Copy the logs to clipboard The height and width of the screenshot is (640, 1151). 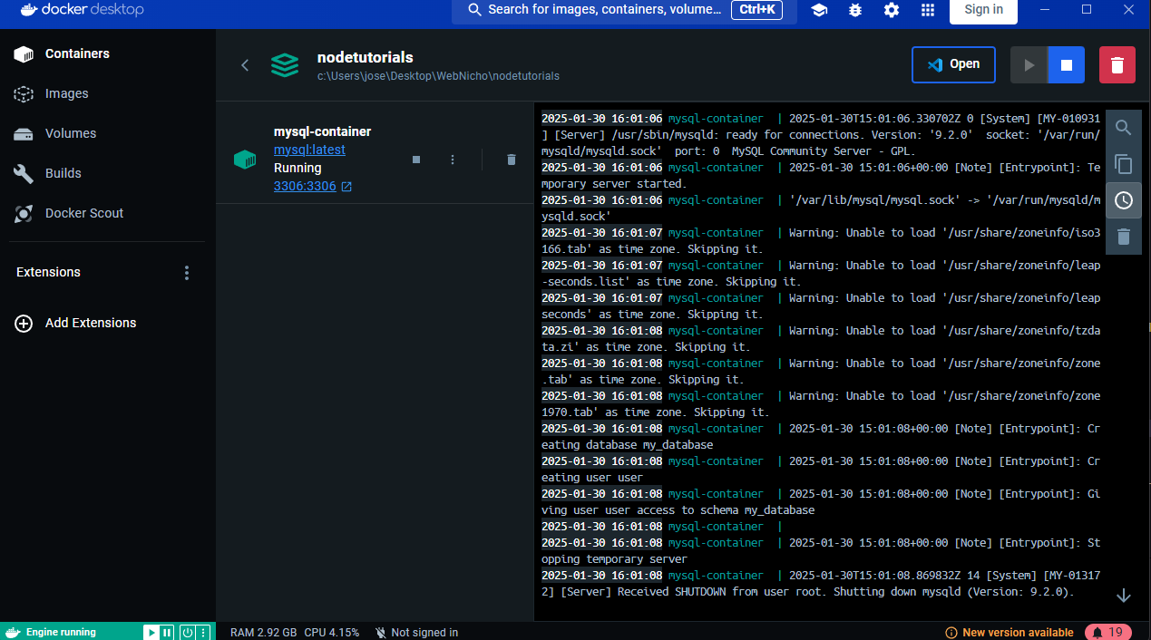tap(1124, 164)
